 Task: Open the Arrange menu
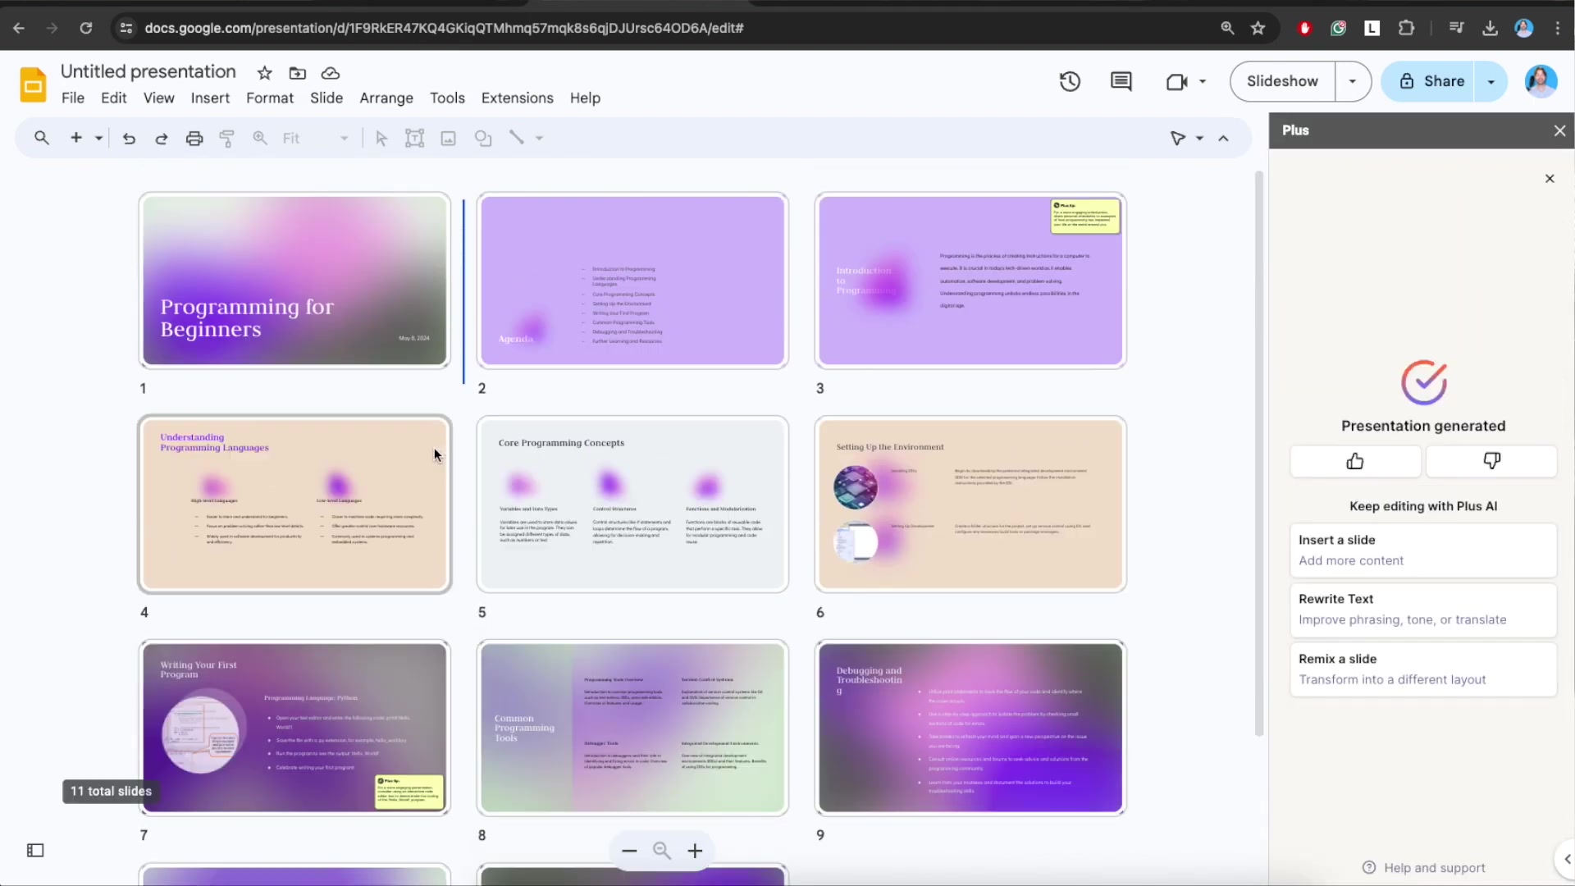pyautogui.click(x=386, y=98)
